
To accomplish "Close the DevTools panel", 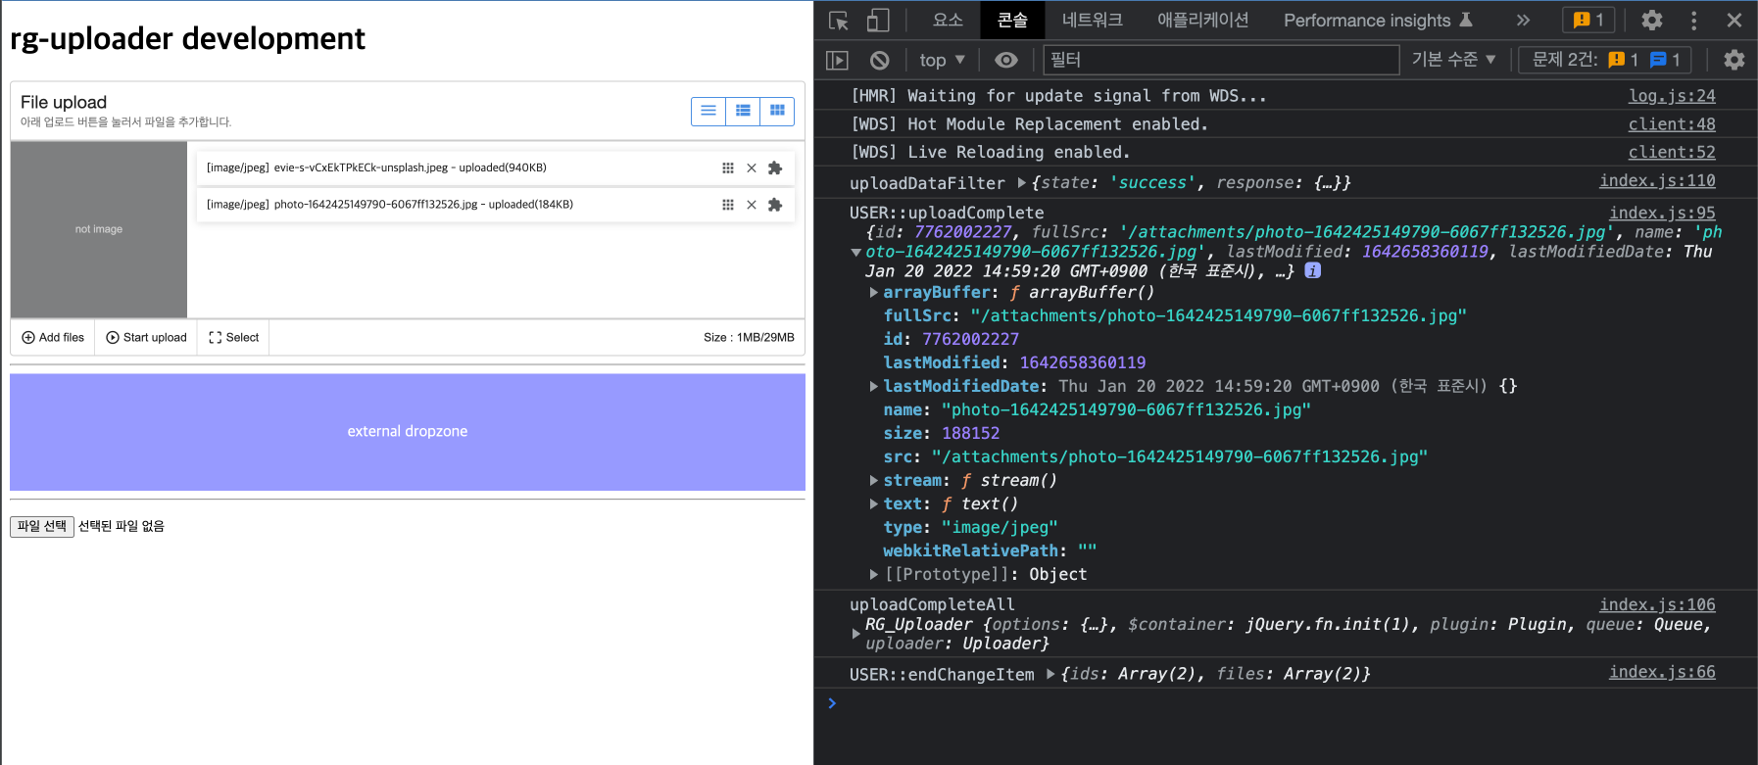I will click(x=1734, y=21).
